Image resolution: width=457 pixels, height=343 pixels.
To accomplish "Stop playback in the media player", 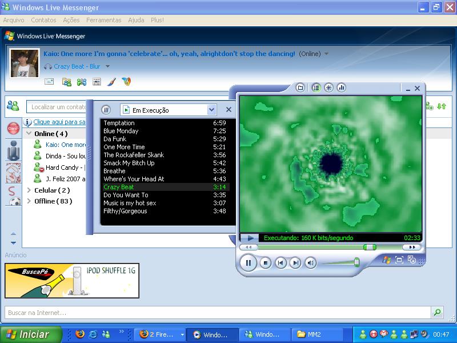I will coord(265,263).
